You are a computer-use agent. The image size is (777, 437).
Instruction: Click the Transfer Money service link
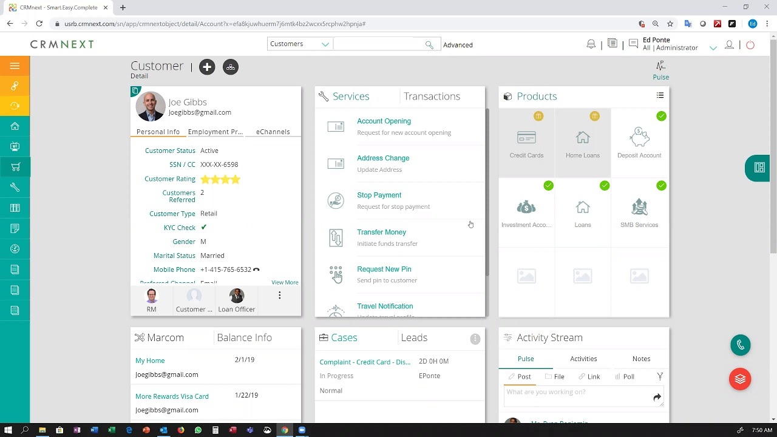point(381,232)
